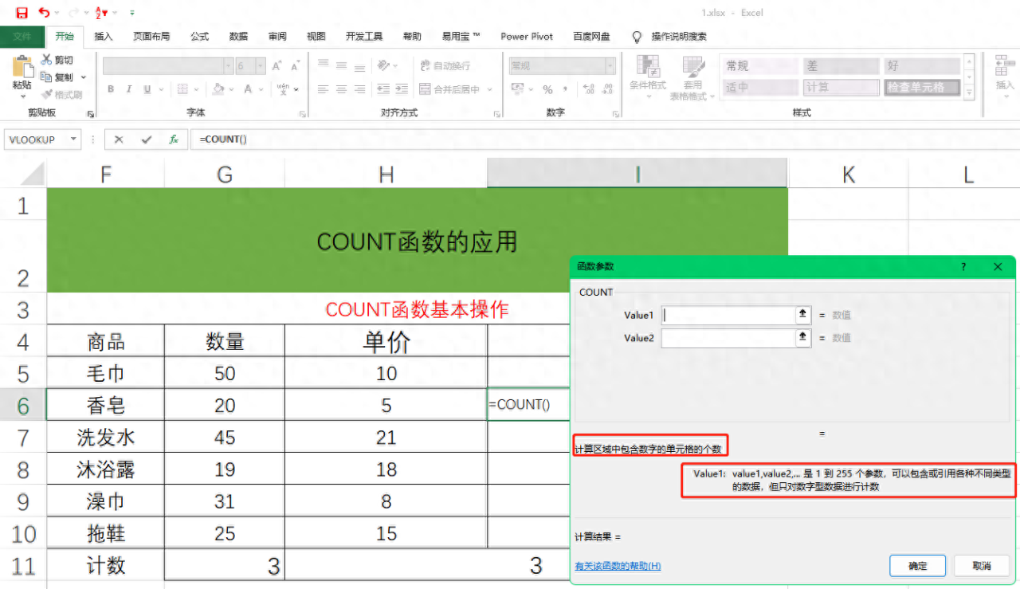Click the Copy (复制) icon
Image resolution: width=1020 pixels, height=589 pixels.
(x=47, y=77)
